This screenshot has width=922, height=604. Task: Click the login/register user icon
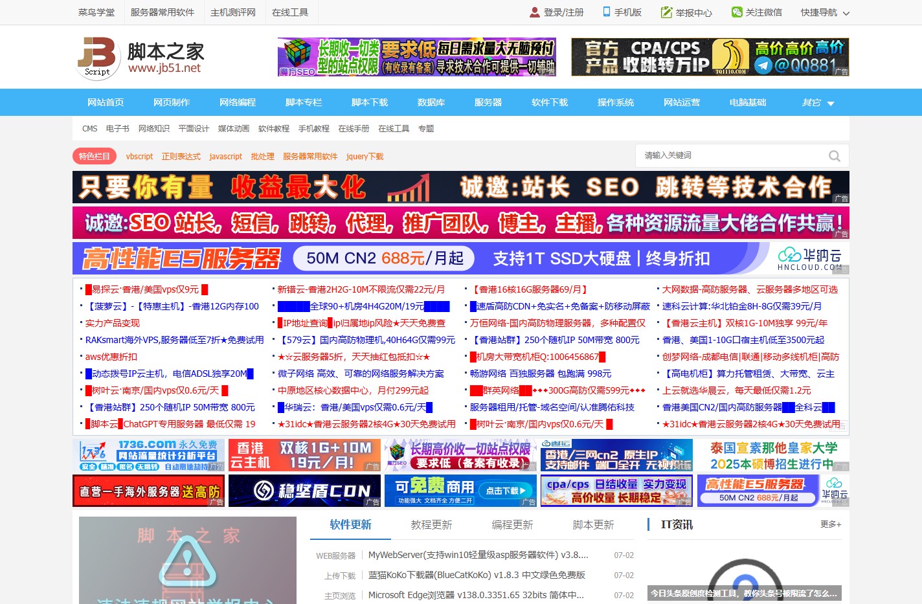click(x=535, y=12)
